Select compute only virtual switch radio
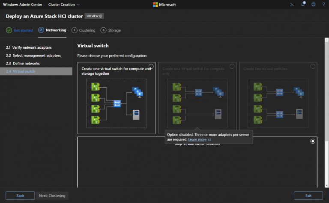This screenshot has height=203, width=329. [232, 66]
